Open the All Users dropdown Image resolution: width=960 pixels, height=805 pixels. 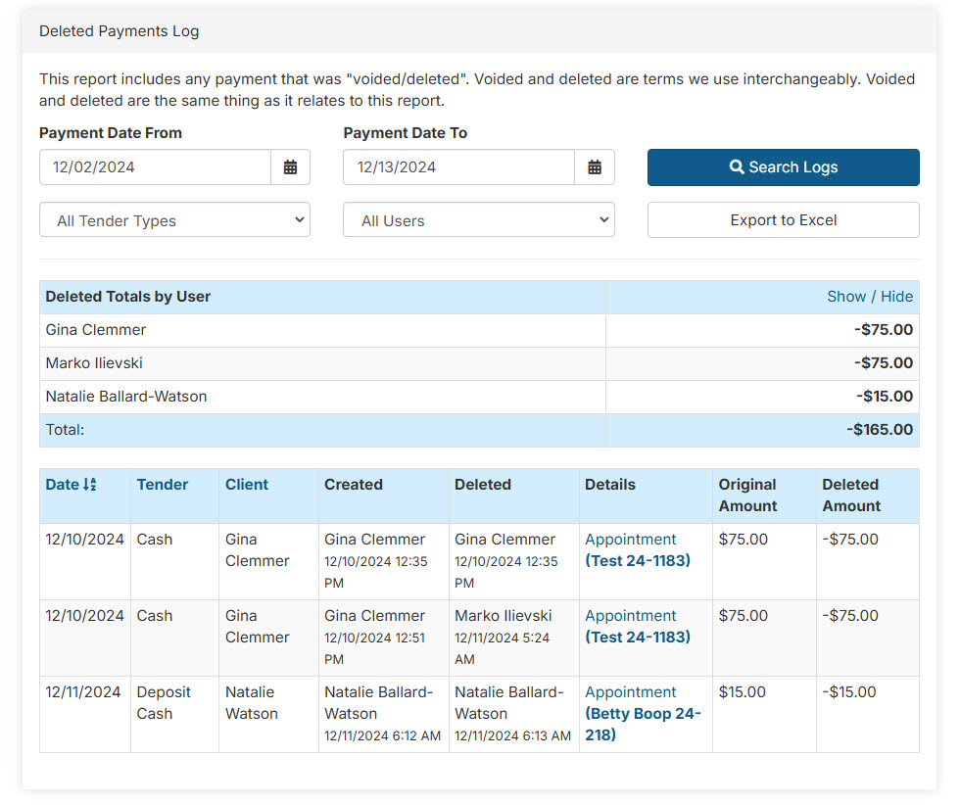(478, 220)
